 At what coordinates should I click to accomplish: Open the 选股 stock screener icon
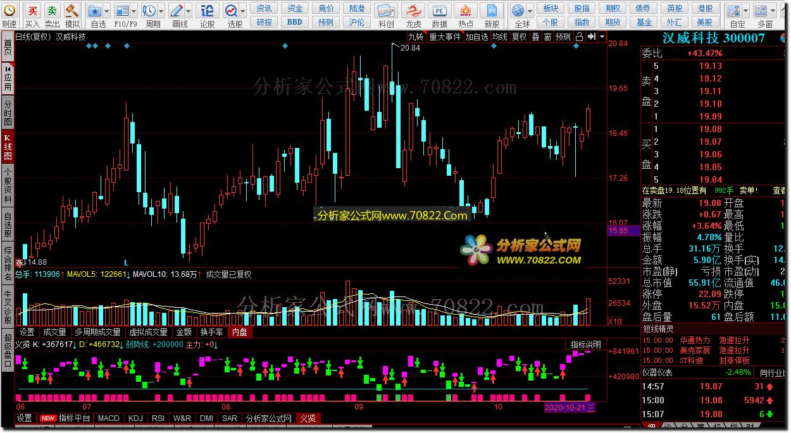pos(231,11)
